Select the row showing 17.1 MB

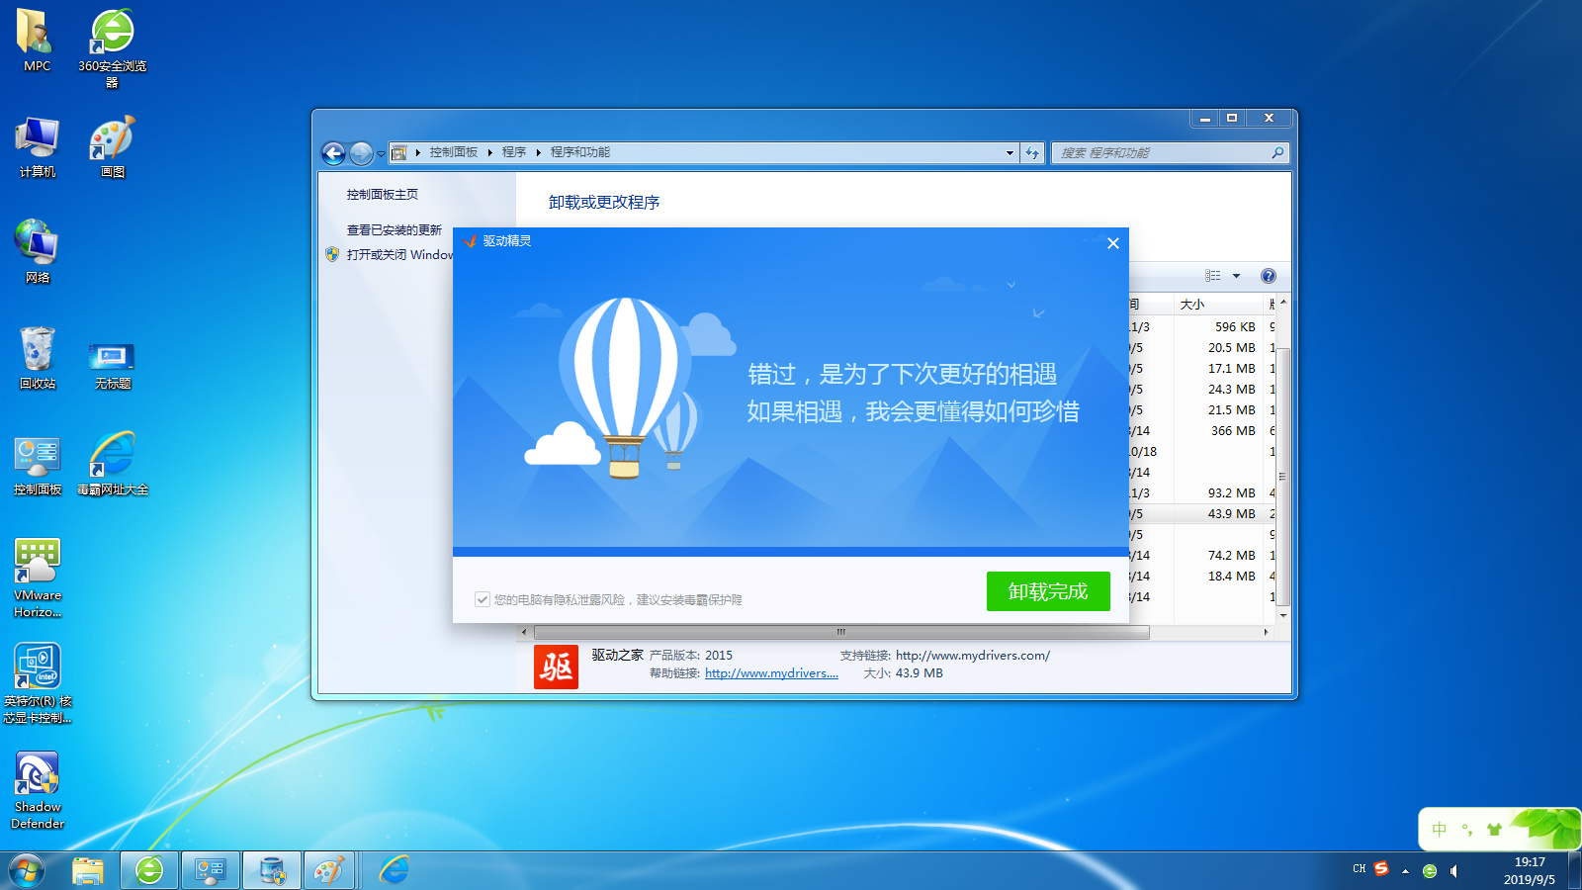(1200, 369)
